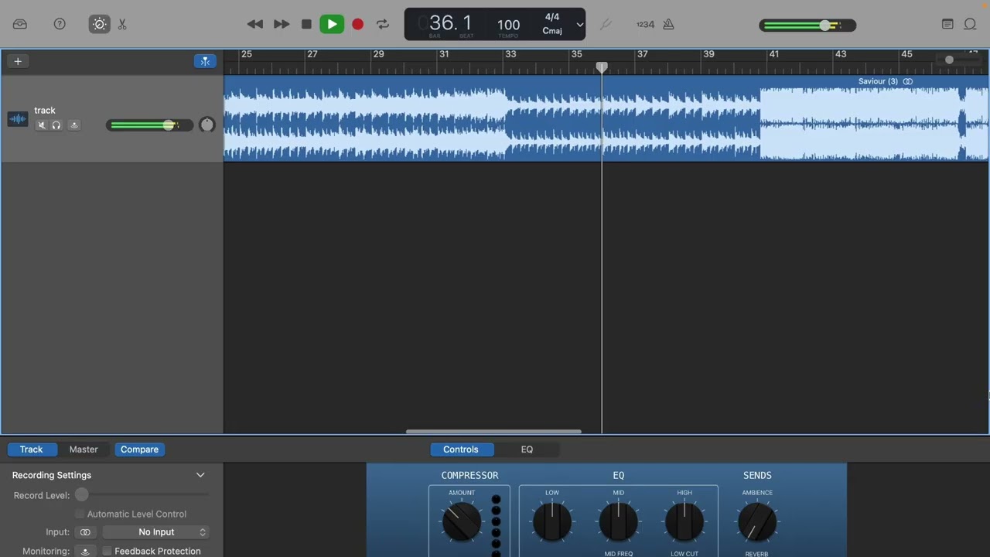This screenshot has width=990, height=557.
Task: Click the Compare button
Action: point(139,449)
